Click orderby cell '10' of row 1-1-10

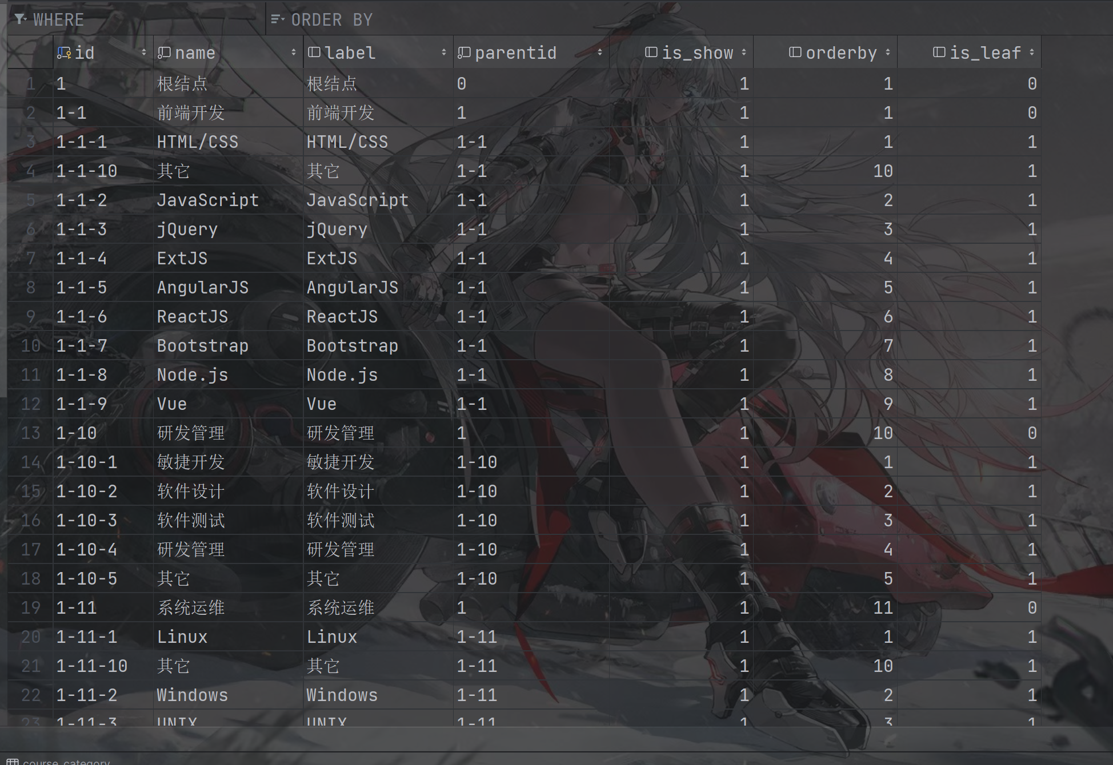(825, 171)
